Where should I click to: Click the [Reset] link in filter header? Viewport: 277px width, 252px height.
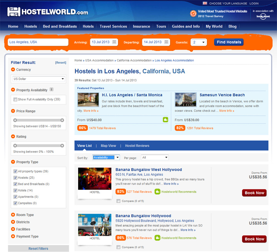click(61, 63)
